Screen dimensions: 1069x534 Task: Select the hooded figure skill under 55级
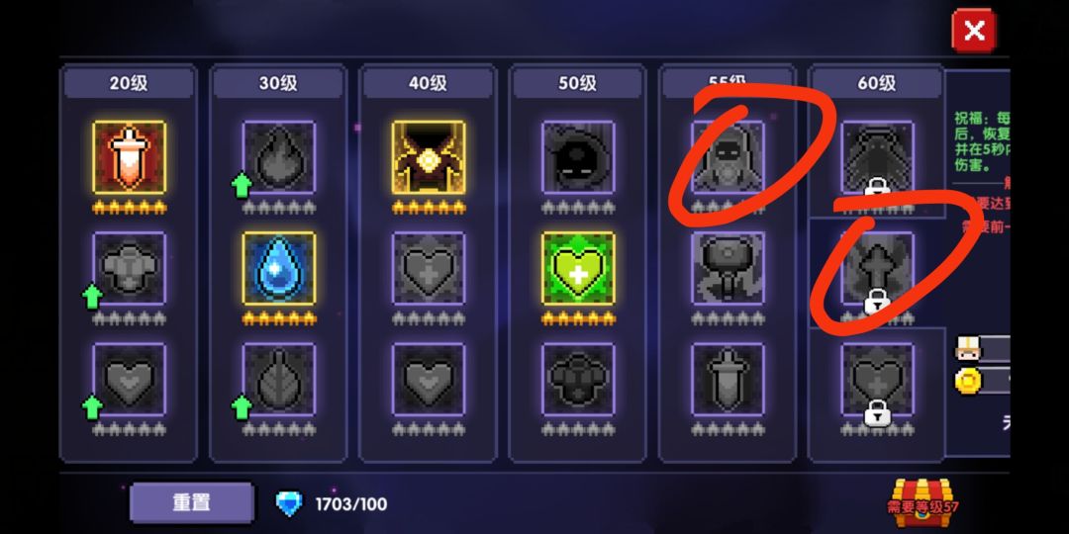point(728,157)
